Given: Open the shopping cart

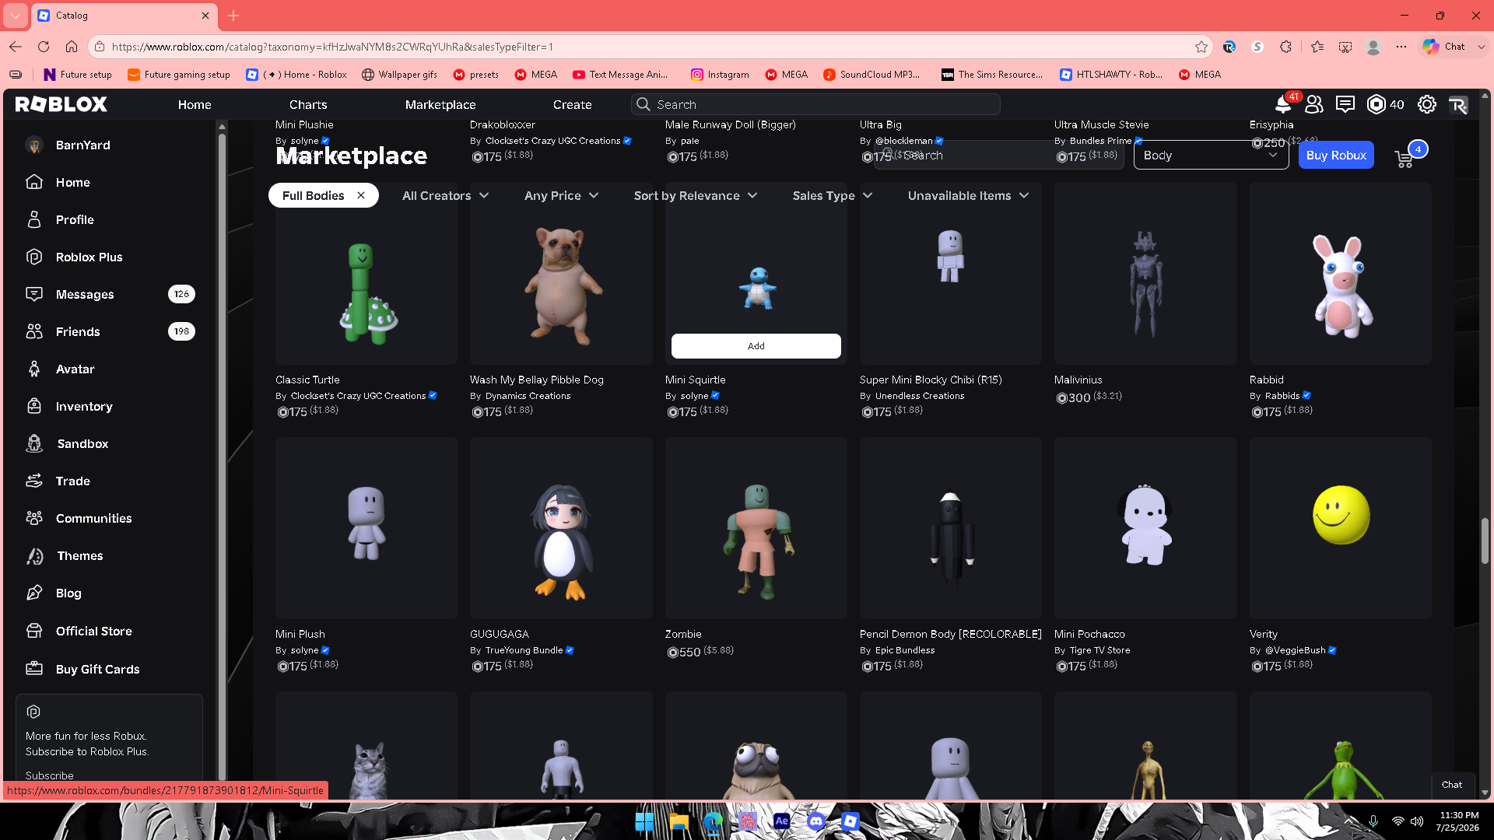Looking at the screenshot, I should pos(1405,159).
